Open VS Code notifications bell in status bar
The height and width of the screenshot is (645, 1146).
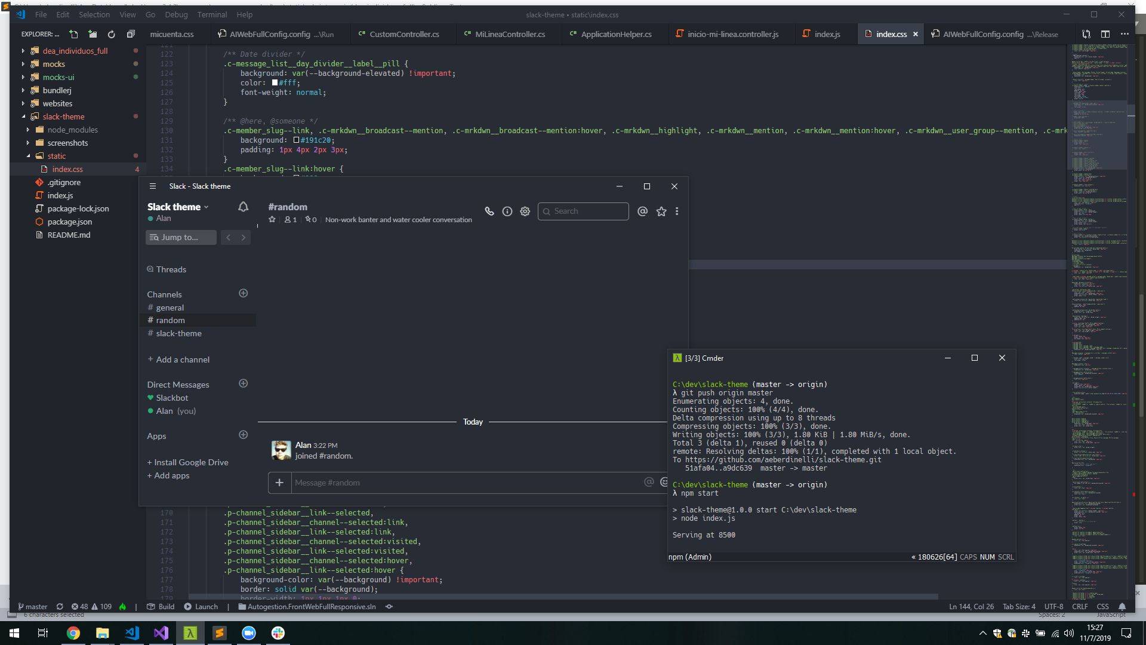point(1122,607)
